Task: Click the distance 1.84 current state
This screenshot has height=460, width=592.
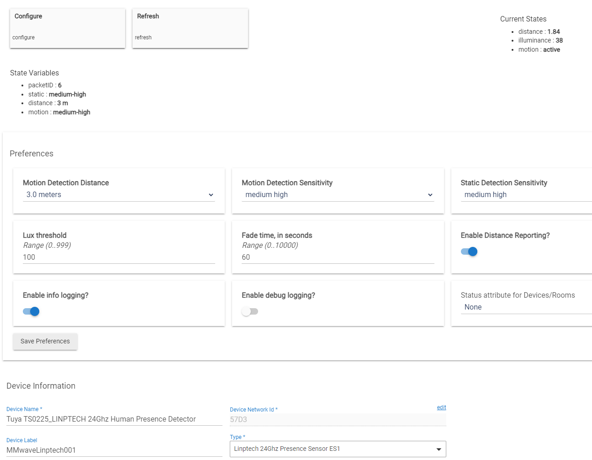Action: pyautogui.click(x=539, y=32)
